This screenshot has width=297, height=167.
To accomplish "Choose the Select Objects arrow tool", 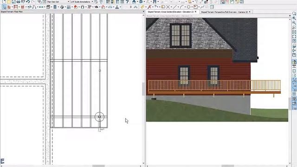I will tap(4, 7).
